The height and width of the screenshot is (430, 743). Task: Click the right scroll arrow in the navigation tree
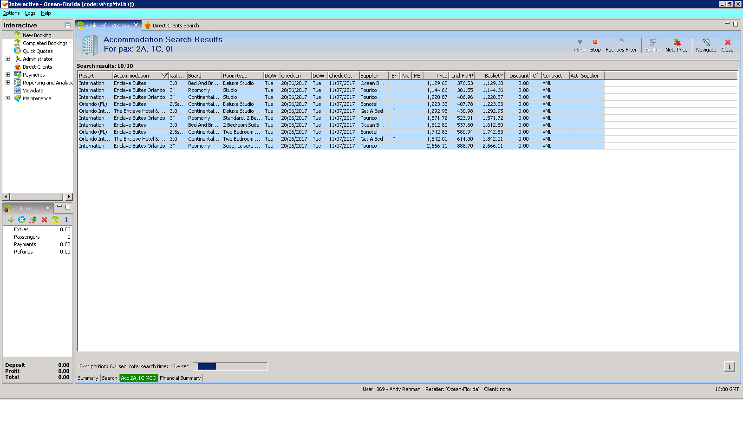(69, 196)
